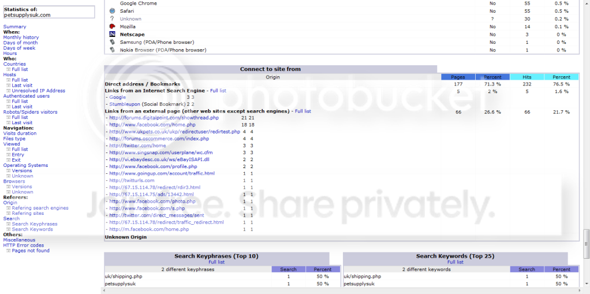Click the Pages column header
Image resolution: width=590 pixels, height=294 pixels.
[458, 77]
